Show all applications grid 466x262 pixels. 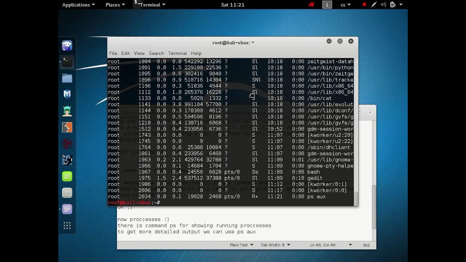[67, 226]
